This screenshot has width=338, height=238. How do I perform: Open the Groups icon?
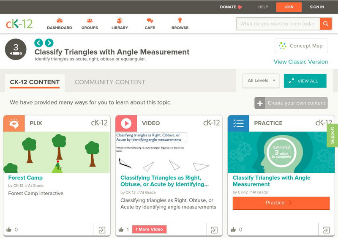(x=90, y=21)
